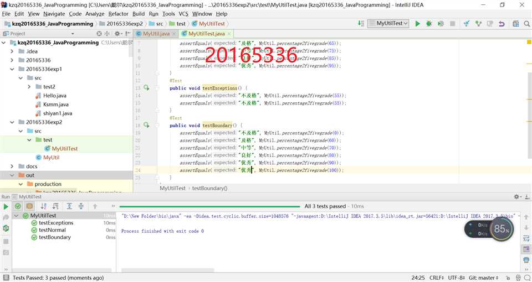Open the VCS menu
The width and height of the screenshot is (532, 282).
coord(183,14)
